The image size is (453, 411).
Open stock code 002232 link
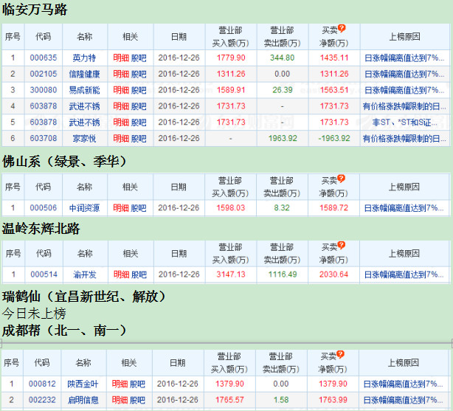point(42,400)
